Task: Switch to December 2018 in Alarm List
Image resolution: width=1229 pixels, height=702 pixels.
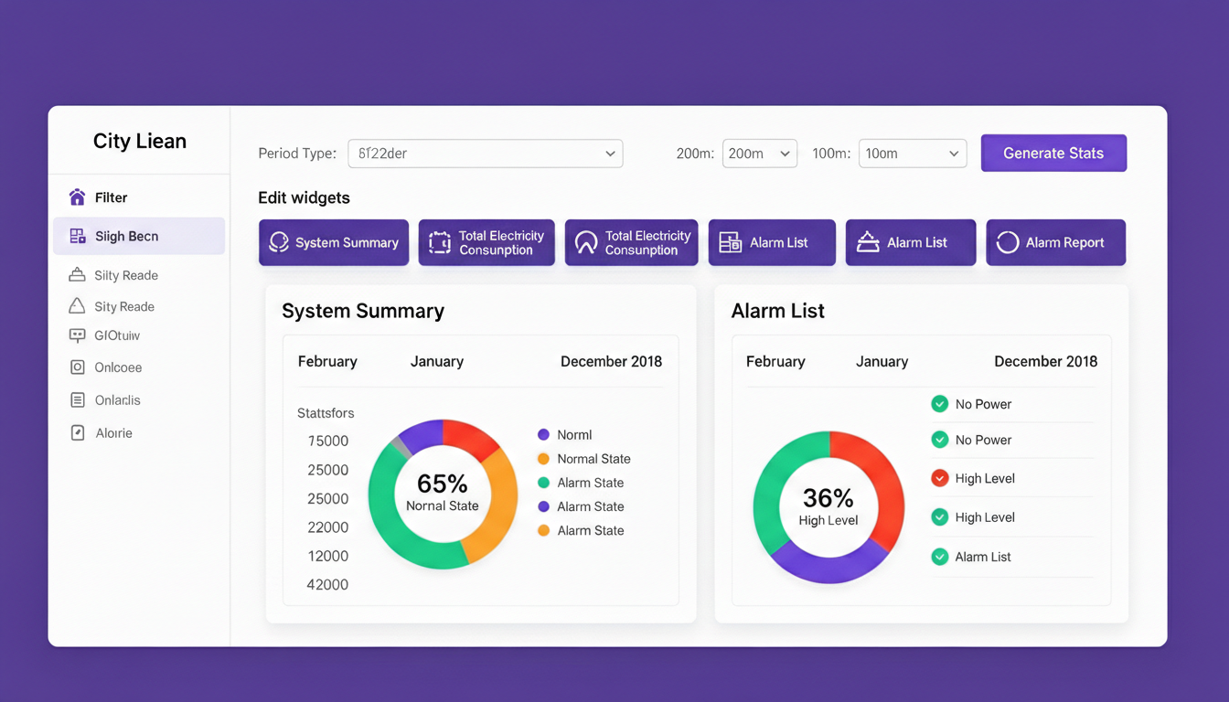Action: (1045, 362)
